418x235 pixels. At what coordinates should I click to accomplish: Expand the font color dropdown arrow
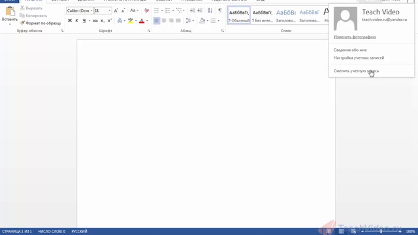click(147, 20)
